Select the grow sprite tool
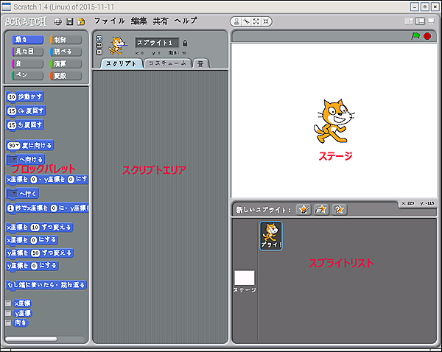 256,21
